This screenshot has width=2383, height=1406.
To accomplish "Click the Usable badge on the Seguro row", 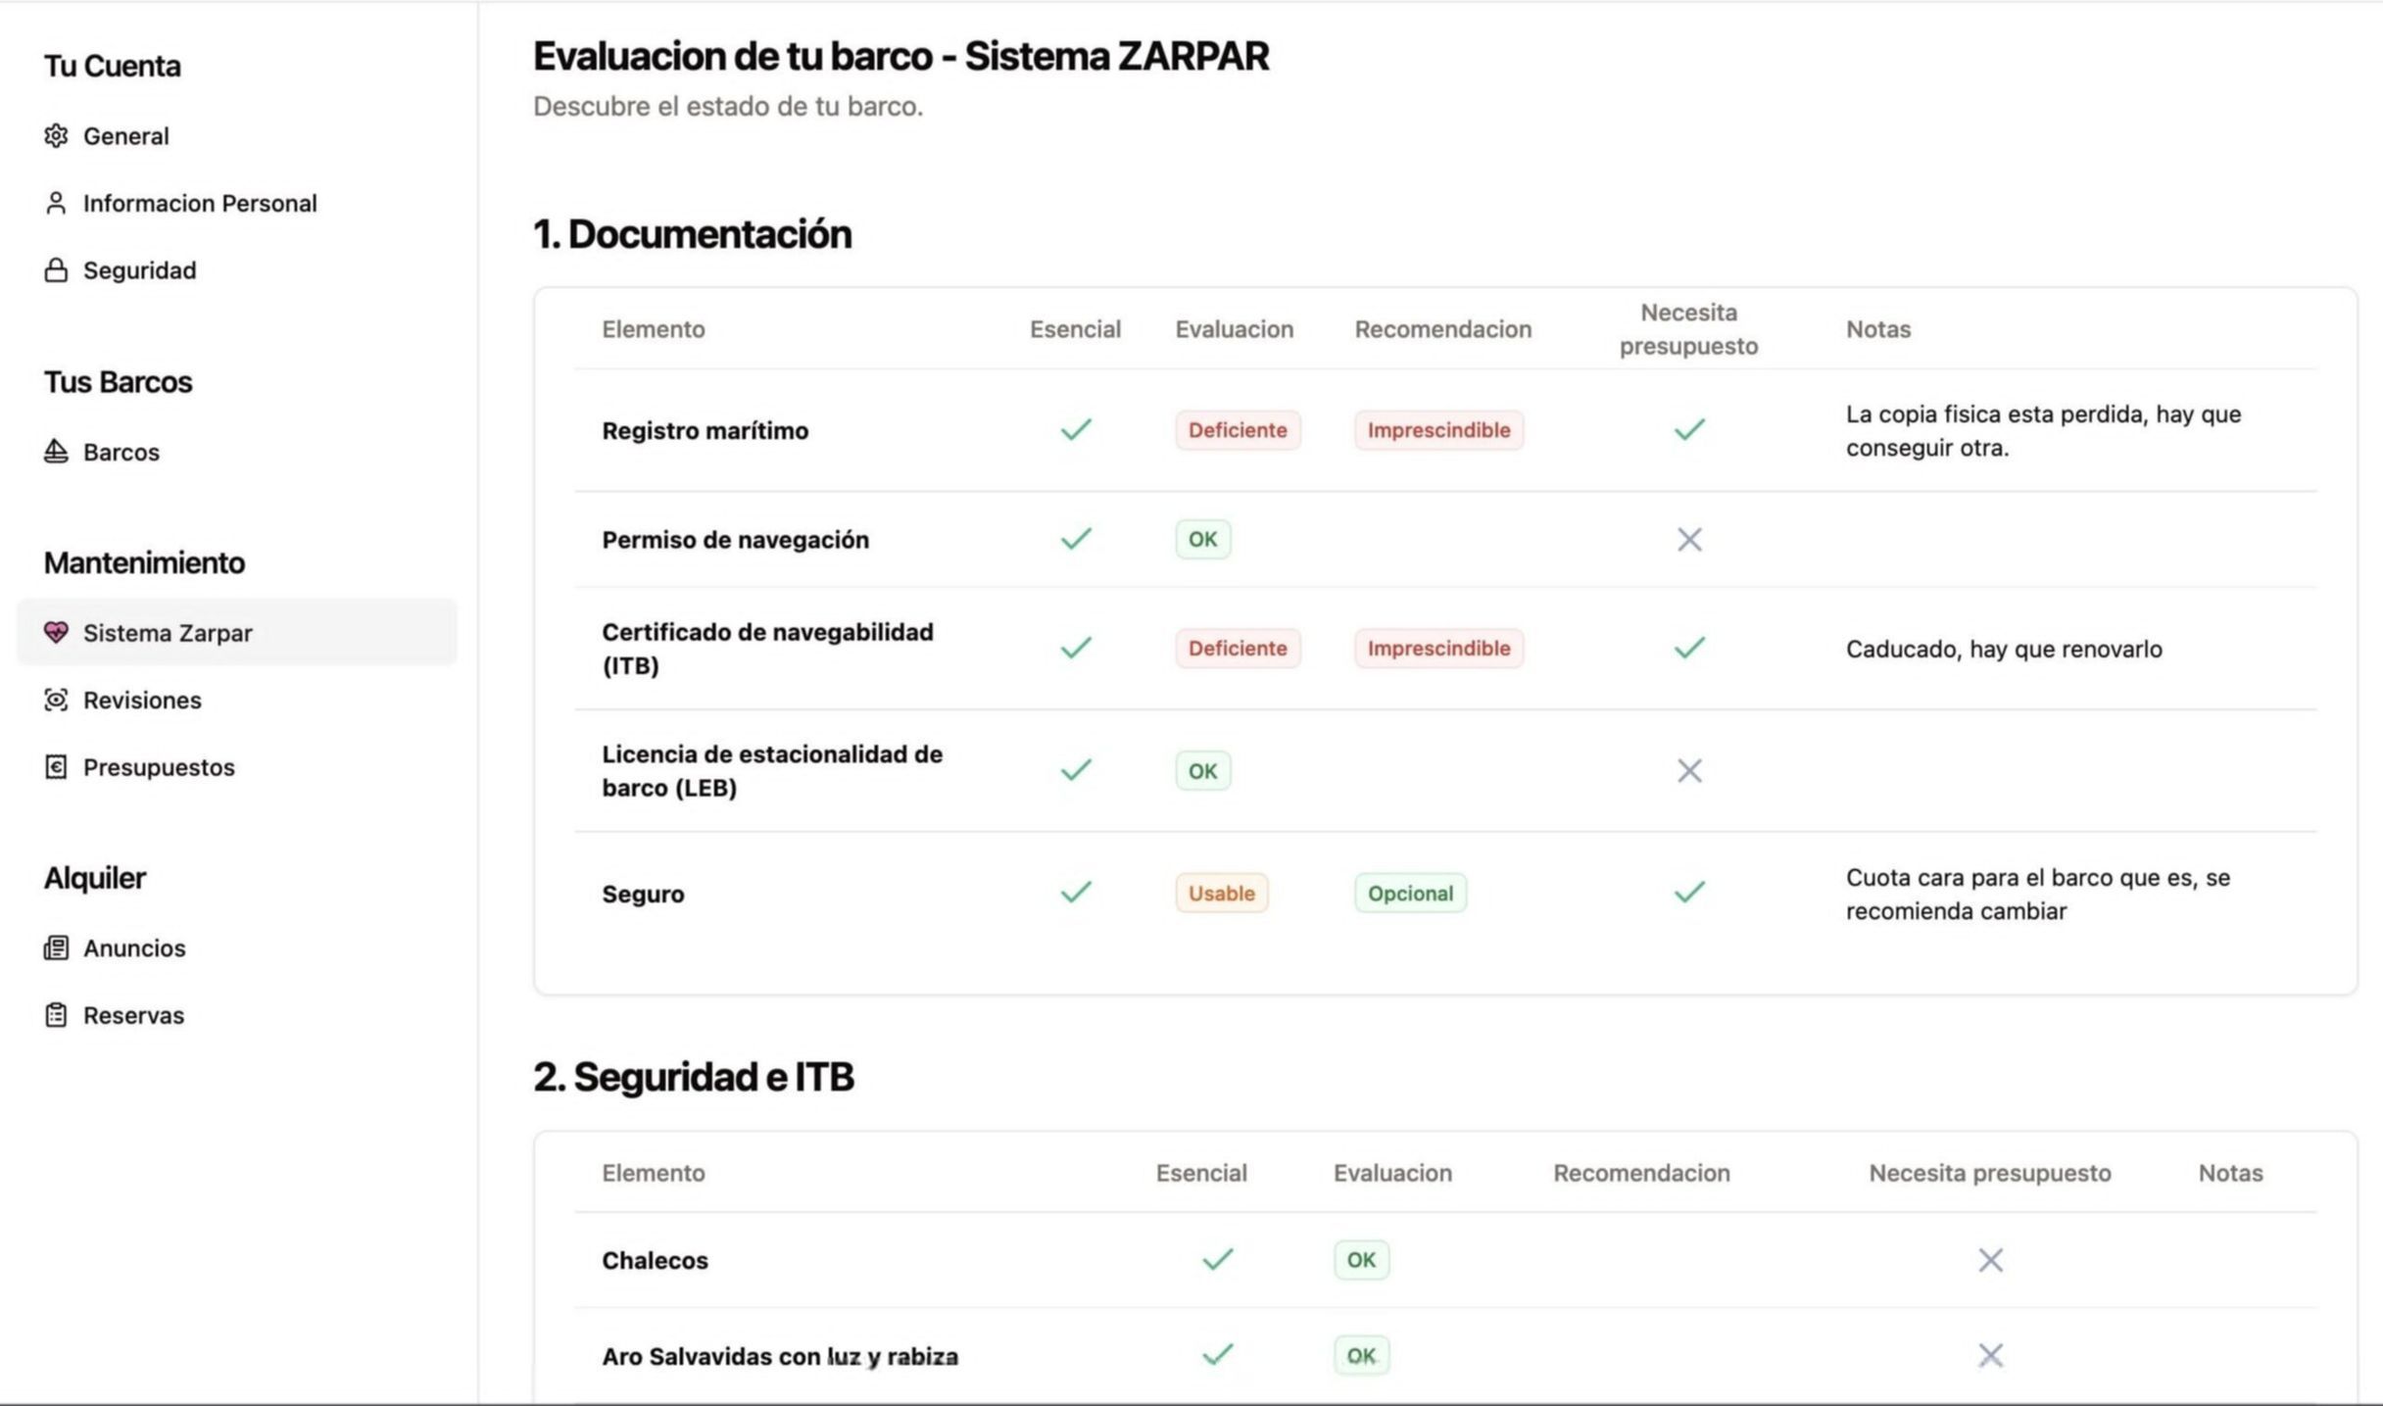I will (1220, 893).
